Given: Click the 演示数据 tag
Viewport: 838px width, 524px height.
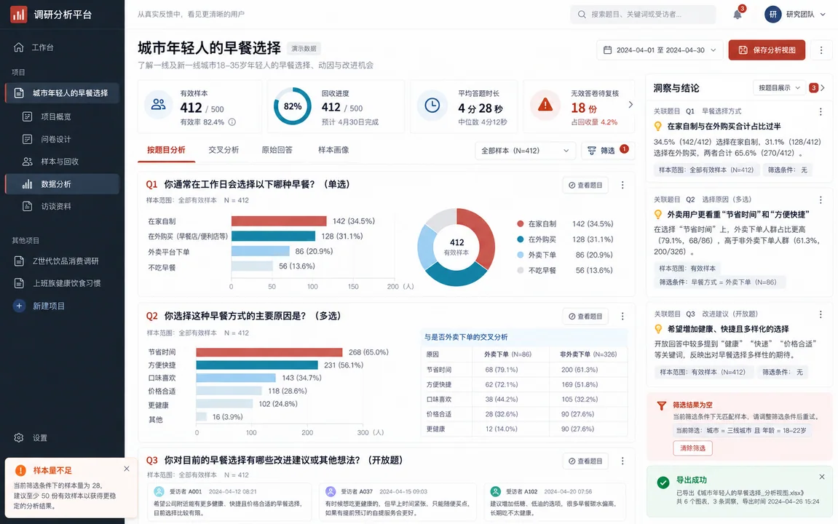Looking at the screenshot, I should (x=304, y=48).
